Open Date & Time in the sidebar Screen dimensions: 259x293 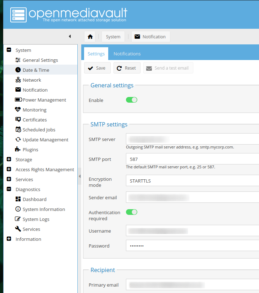pyautogui.click(x=40, y=70)
